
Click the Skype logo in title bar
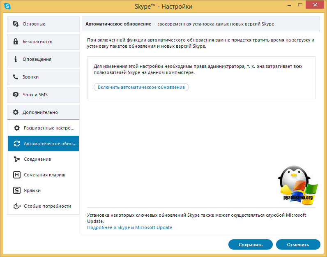click(7, 6)
